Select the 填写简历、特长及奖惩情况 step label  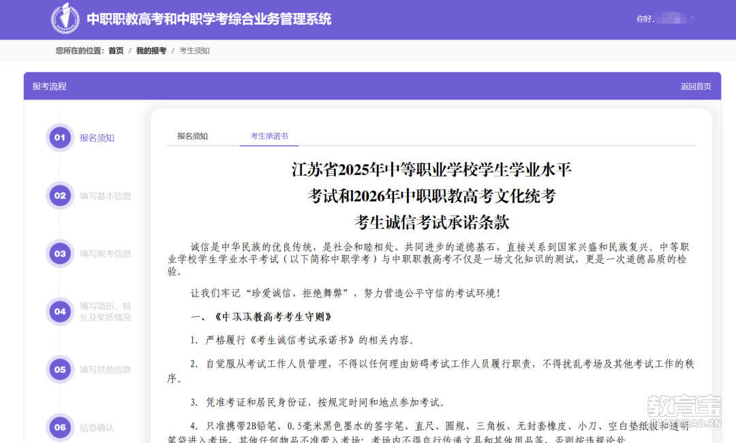pos(105,311)
